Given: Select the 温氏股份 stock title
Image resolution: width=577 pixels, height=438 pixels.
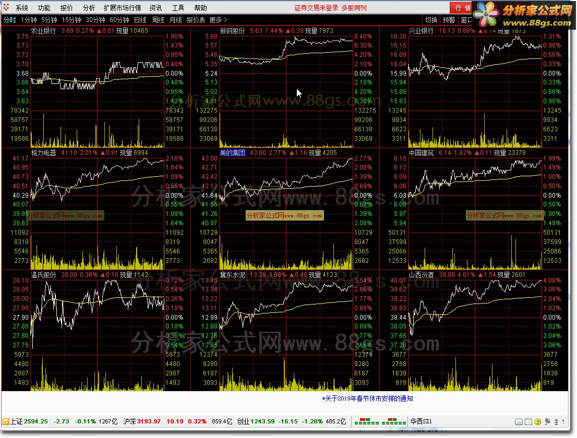Looking at the screenshot, I should [43, 275].
